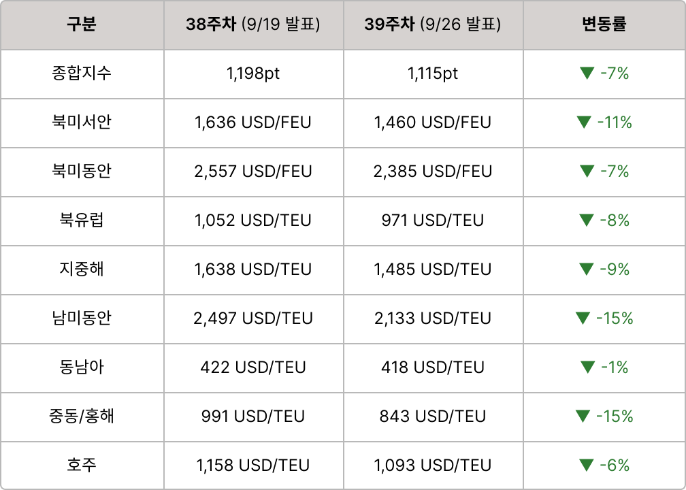The image size is (686, 490).
Task: Click the 971 USD/TEU cell
Action: pyautogui.click(x=433, y=220)
